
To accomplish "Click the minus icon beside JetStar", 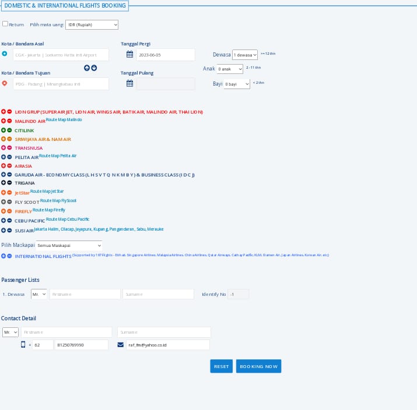I will 9,193.
